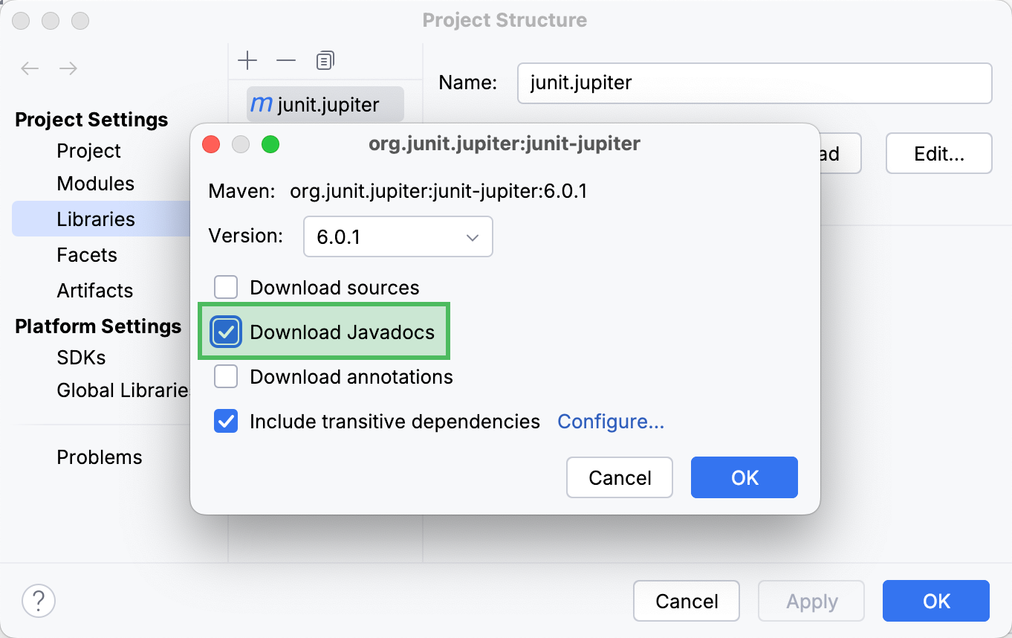Click the Configure... link

[x=610, y=421]
